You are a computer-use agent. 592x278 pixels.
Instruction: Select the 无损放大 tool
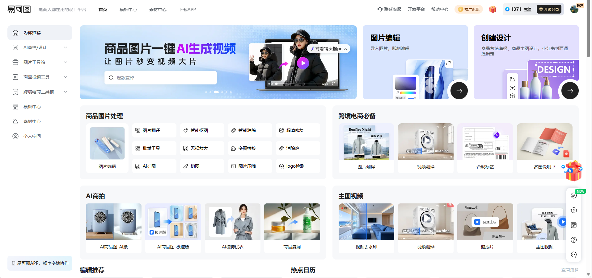(x=202, y=148)
